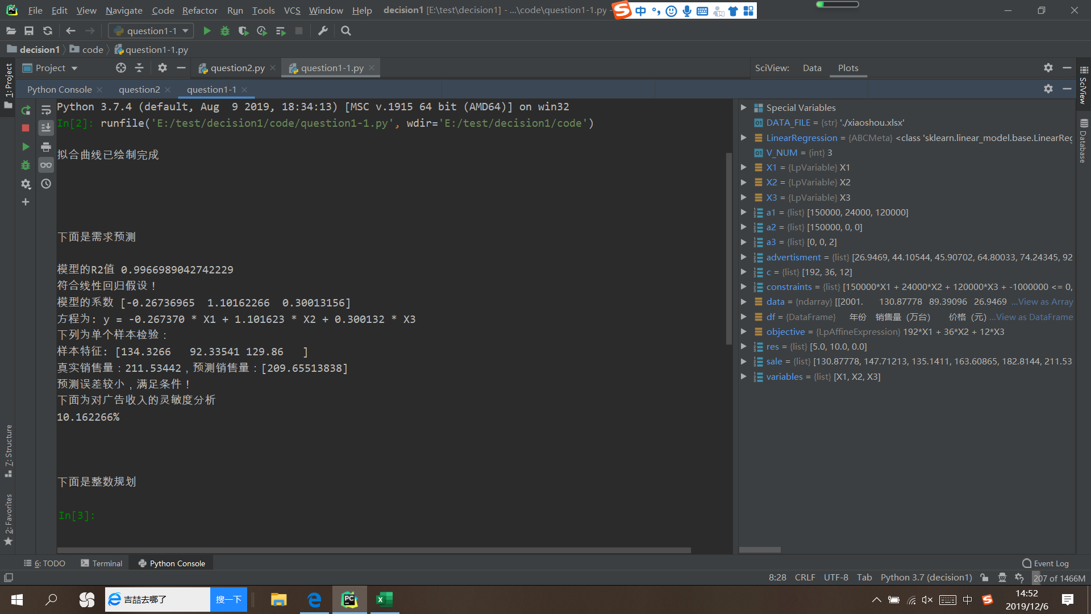Click the green Run button in the toolbar
The image size is (1091, 614).
(x=207, y=31)
